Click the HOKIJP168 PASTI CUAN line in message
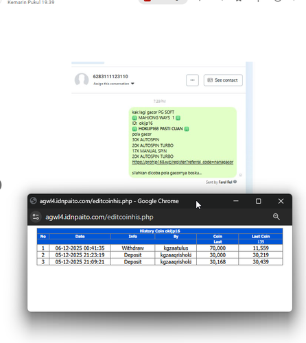Viewport: 306px width, 343px height. [x=161, y=129]
